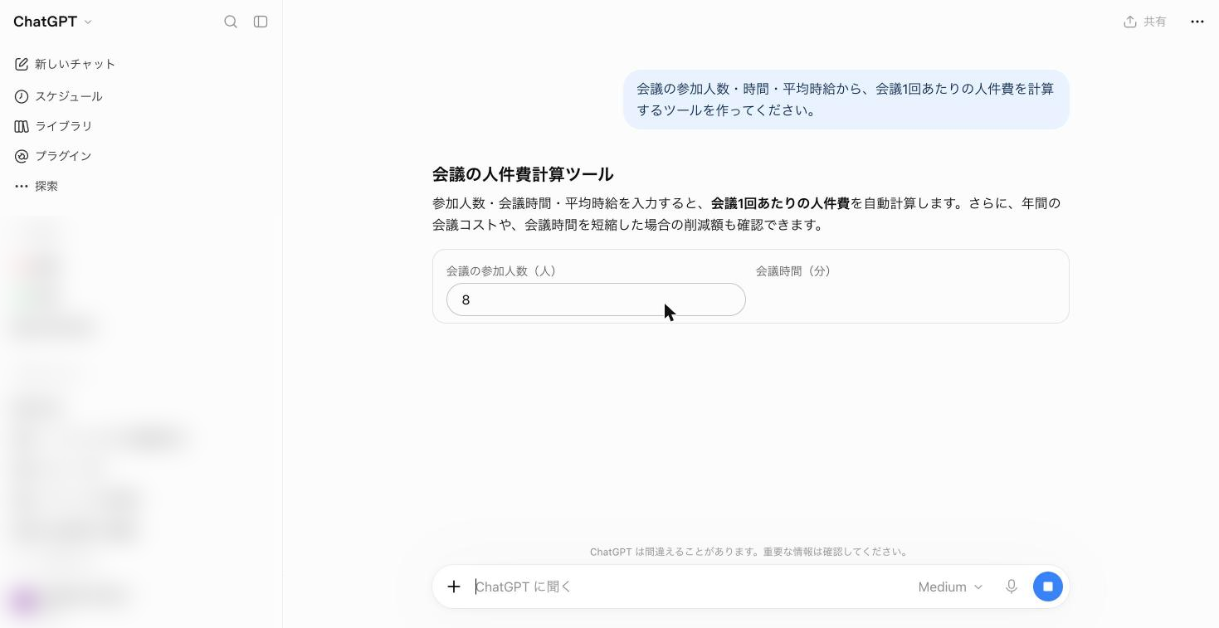Stop generation with the blue stop button
This screenshot has height=628, width=1219.
[x=1047, y=587]
